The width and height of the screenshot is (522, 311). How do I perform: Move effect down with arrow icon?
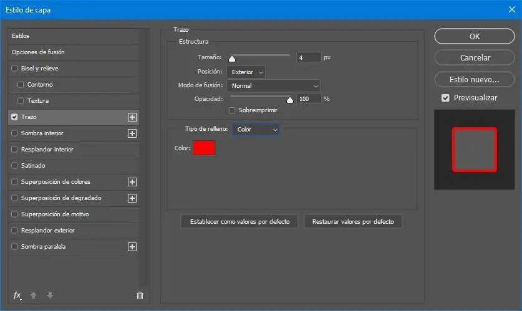[x=50, y=295]
